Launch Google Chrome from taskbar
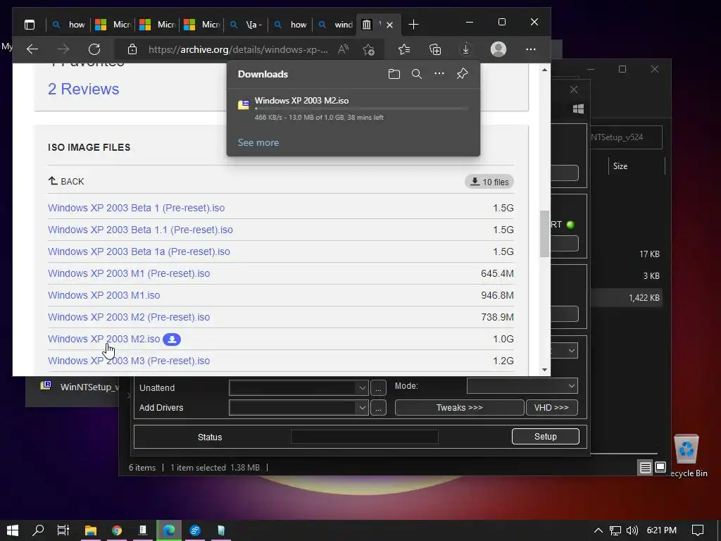 pos(117,530)
